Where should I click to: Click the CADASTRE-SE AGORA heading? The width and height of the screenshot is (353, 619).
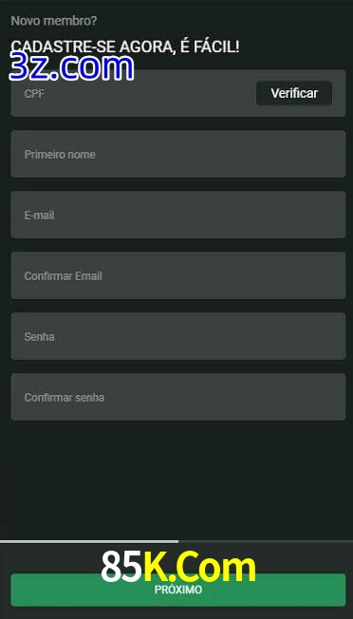point(125,47)
